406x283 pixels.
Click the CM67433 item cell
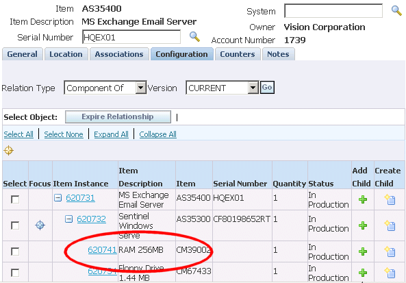[194, 271]
